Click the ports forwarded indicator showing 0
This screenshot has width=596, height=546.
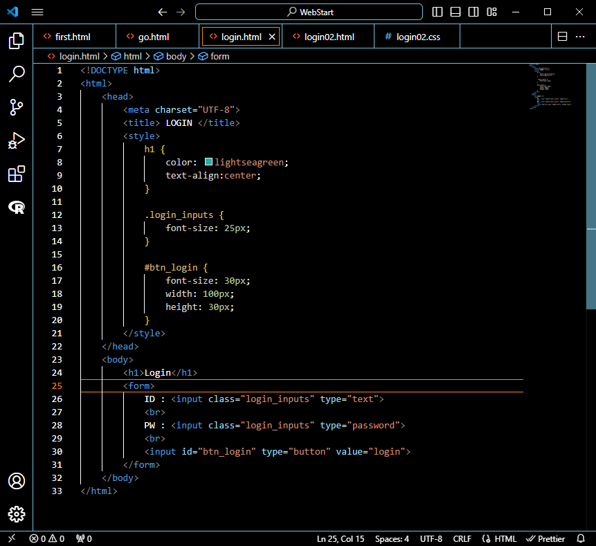click(x=84, y=538)
